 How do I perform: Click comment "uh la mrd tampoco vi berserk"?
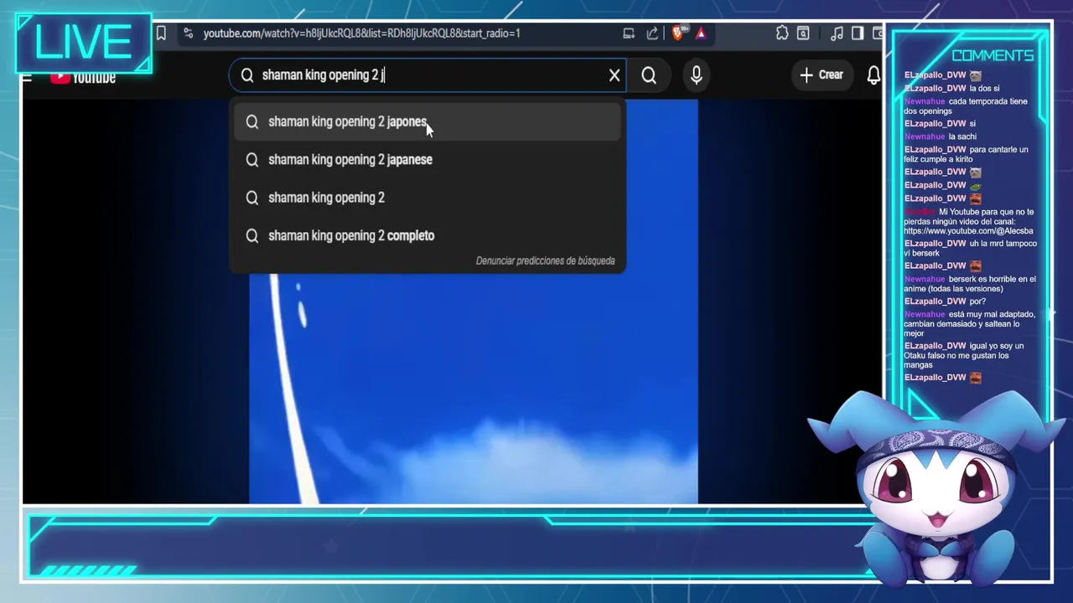[x=970, y=248]
